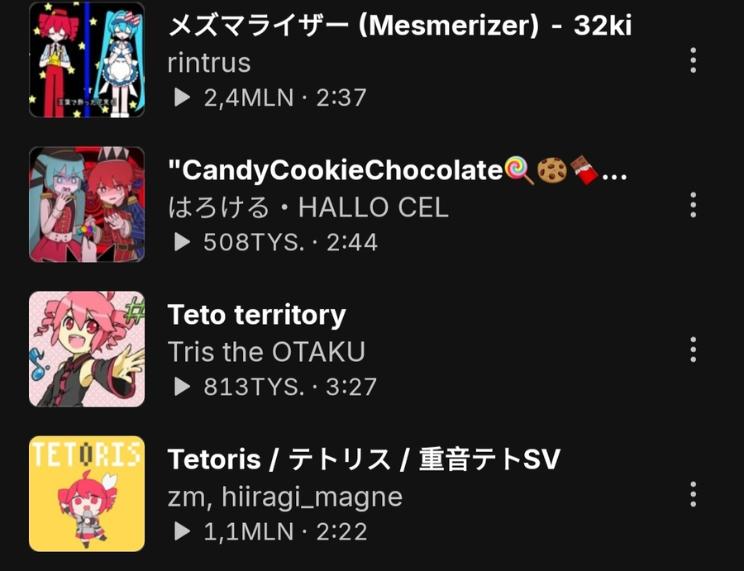
Task: Click play icon beside 2,4MLN count
Action: pyautogui.click(x=182, y=98)
